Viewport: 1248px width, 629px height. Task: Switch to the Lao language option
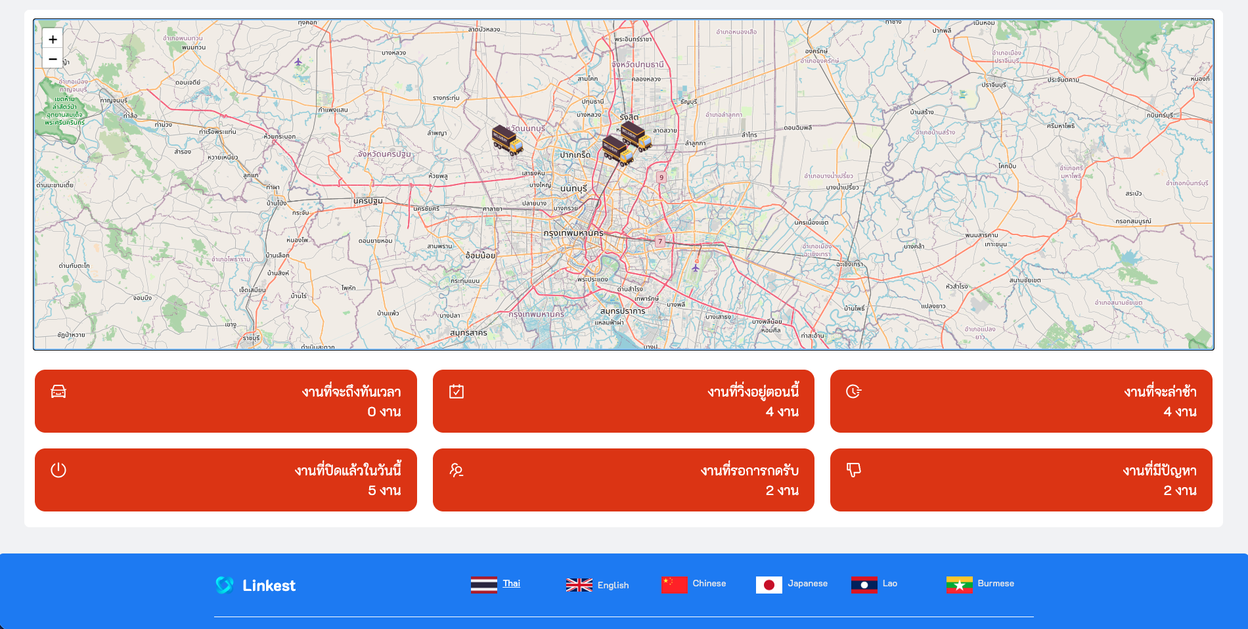coord(890,583)
